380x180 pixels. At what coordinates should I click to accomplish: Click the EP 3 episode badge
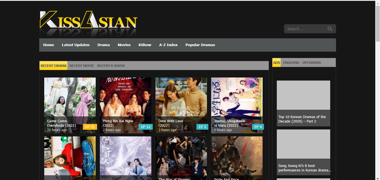[x=202, y=127]
